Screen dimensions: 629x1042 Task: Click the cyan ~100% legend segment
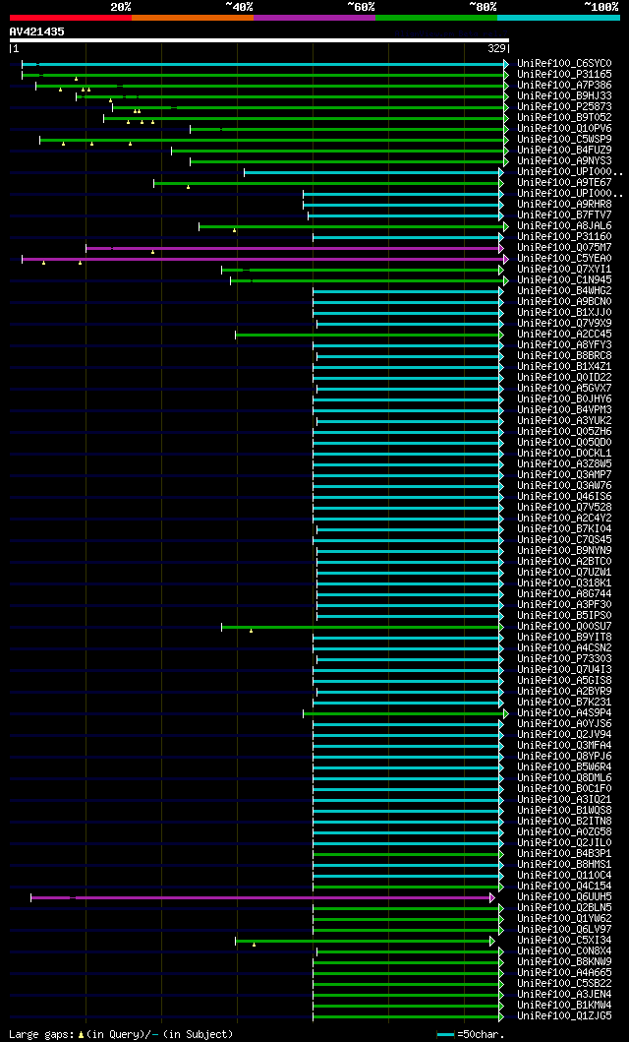click(558, 18)
